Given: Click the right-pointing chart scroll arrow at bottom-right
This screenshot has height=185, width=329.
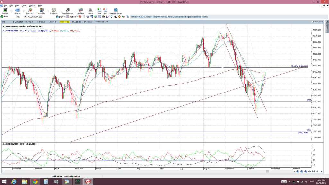Looking at the screenshot, I should pyautogui.click(x=321, y=172).
